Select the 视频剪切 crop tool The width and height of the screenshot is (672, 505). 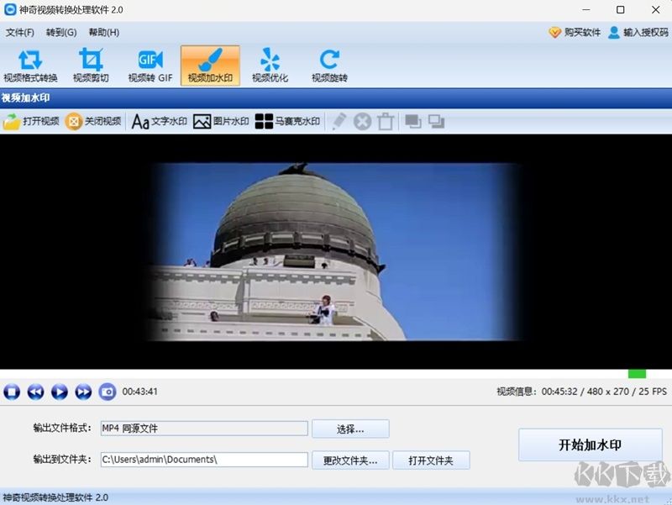tap(91, 66)
